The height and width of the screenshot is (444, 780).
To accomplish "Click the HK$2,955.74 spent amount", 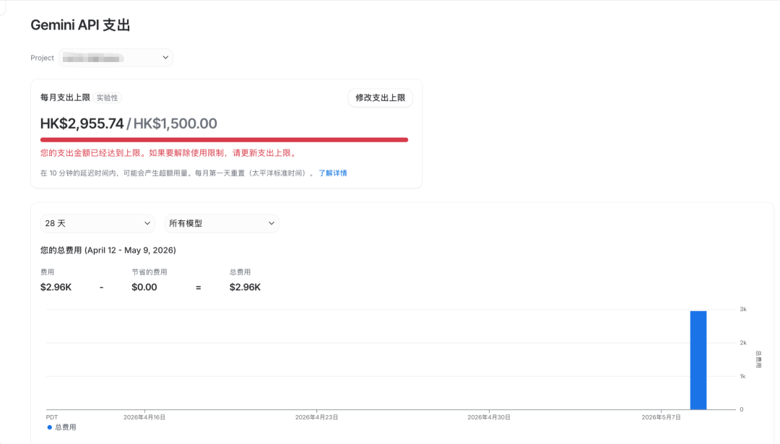I will 82,123.
